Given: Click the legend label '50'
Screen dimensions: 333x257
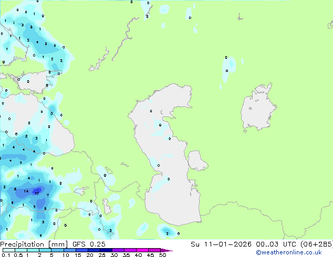Looking at the screenshot, I should pyautogui.click(x=162, y=255).
